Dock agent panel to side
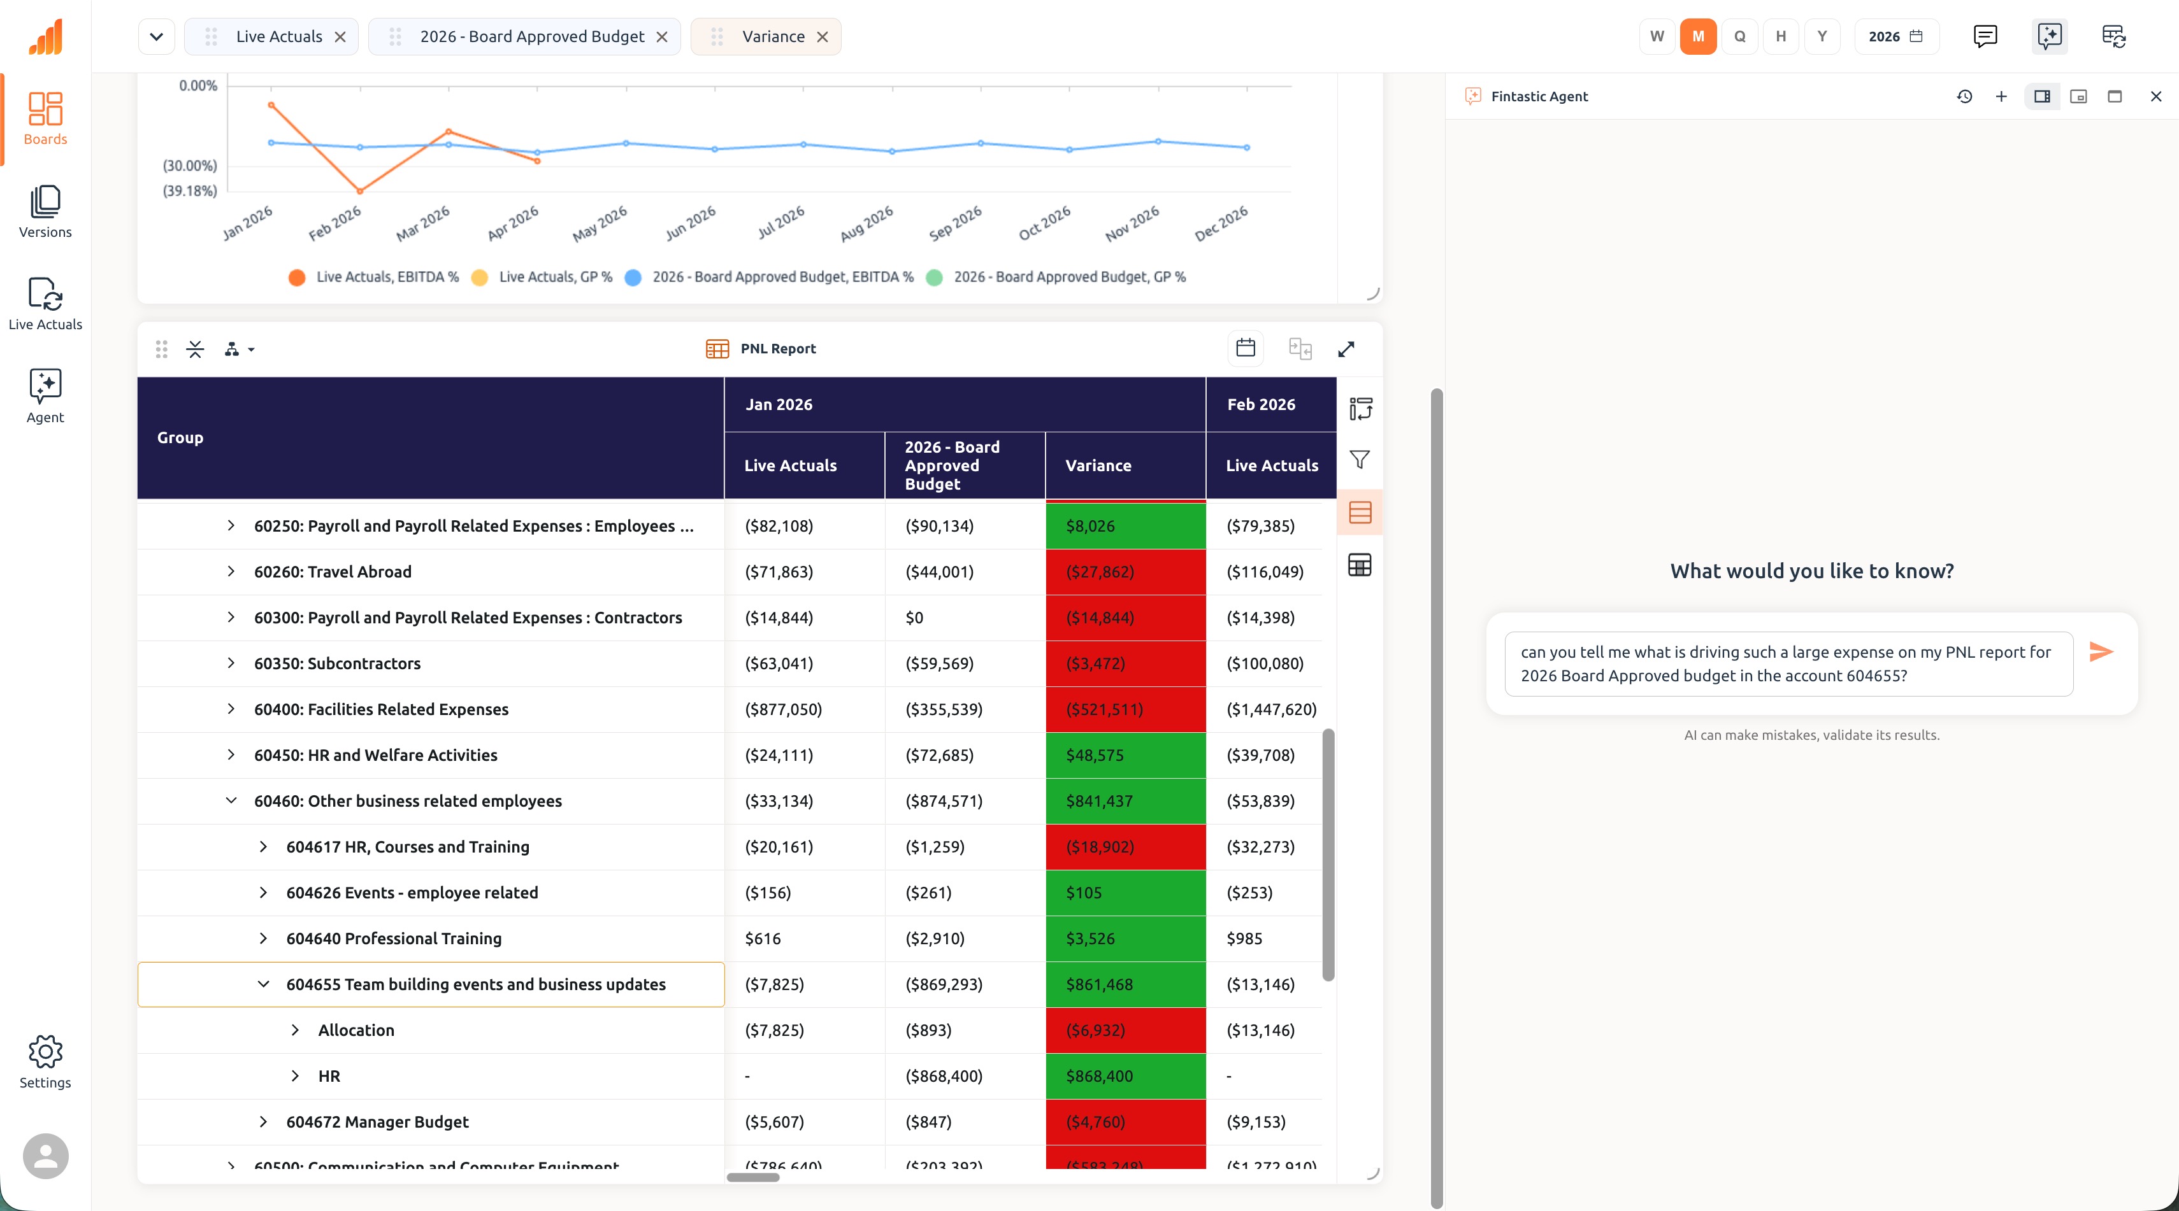The width and height of the screenshot is (2179, 1211). [x=2041, y=96]
